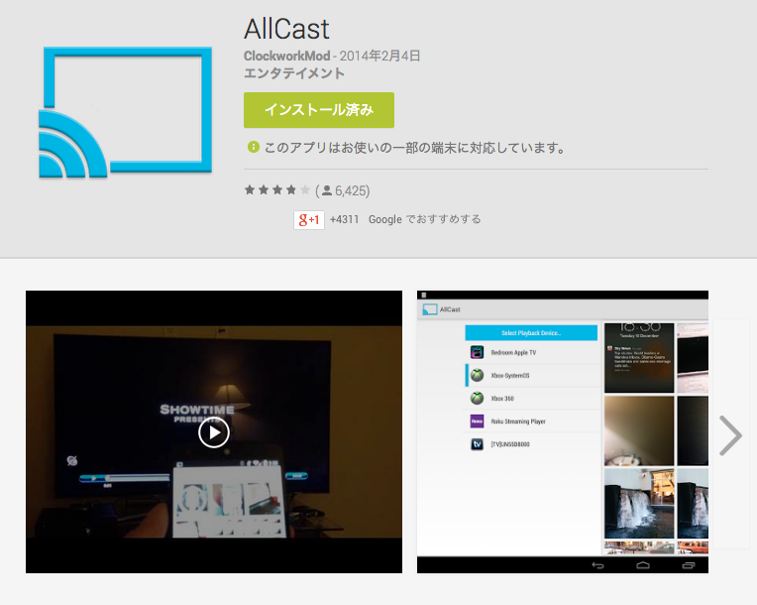Open the star rating reviews
The height and width of the screenshot is (605, 757).
pos(277,189)
